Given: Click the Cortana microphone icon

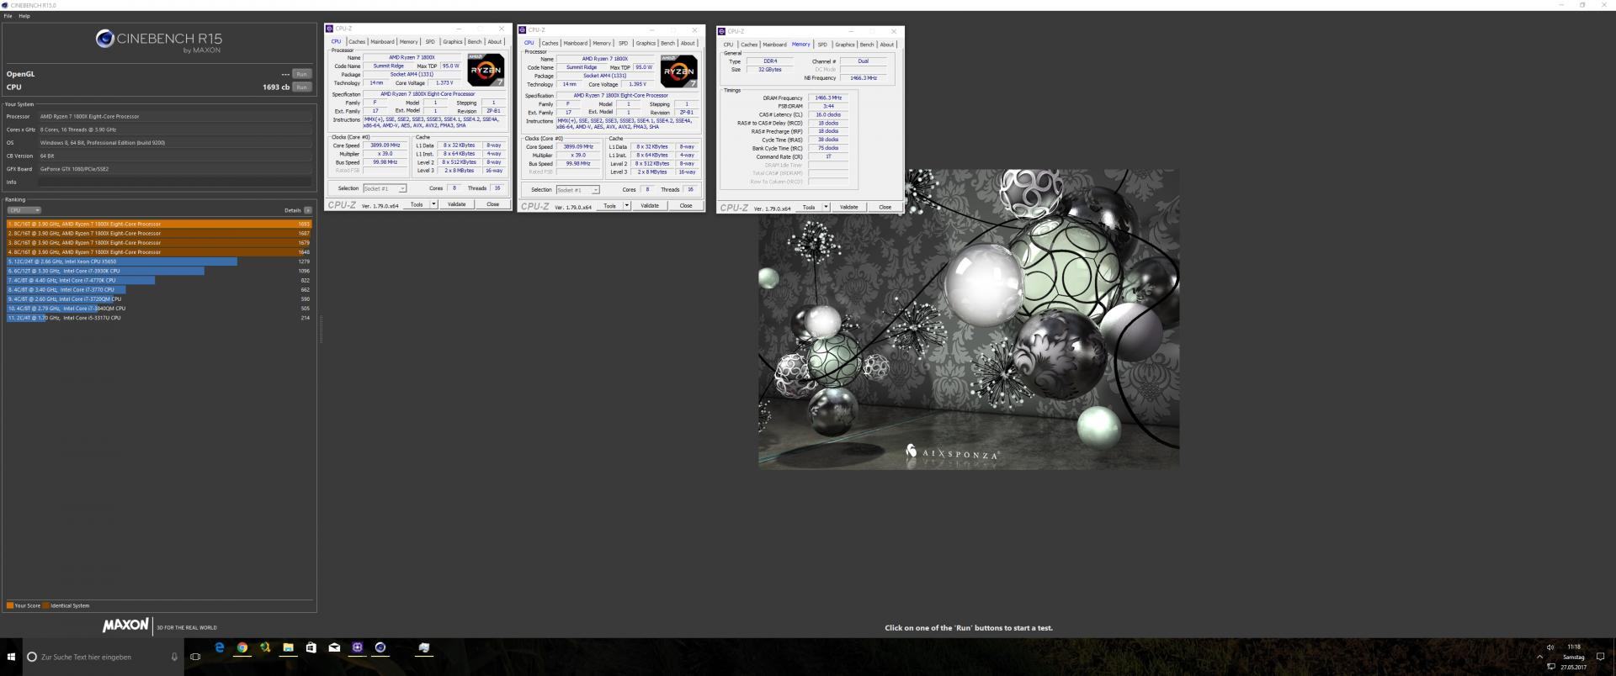Looking at the screenshot, I should [174, 657].
